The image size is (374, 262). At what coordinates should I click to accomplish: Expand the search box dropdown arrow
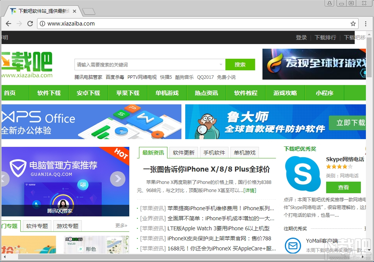coord(221,65)
